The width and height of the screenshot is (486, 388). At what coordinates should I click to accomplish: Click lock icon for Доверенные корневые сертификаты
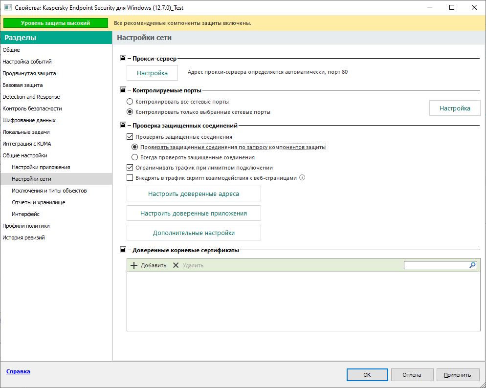coord(123,250)
